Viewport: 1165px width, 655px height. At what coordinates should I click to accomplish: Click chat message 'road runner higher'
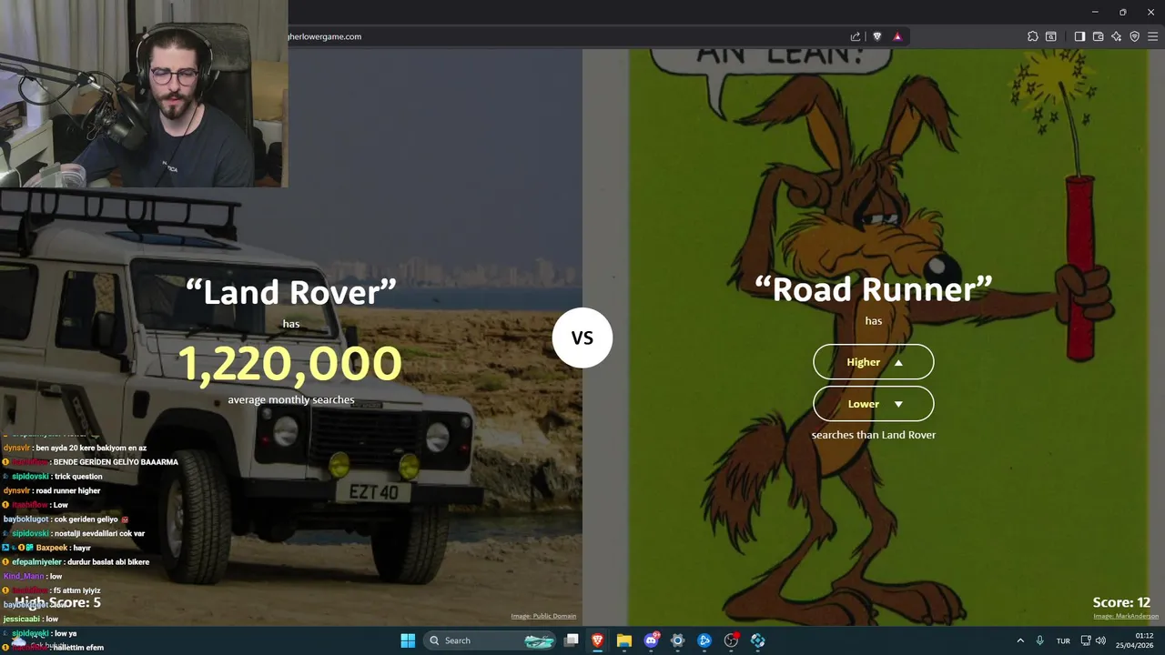point(68,490)
